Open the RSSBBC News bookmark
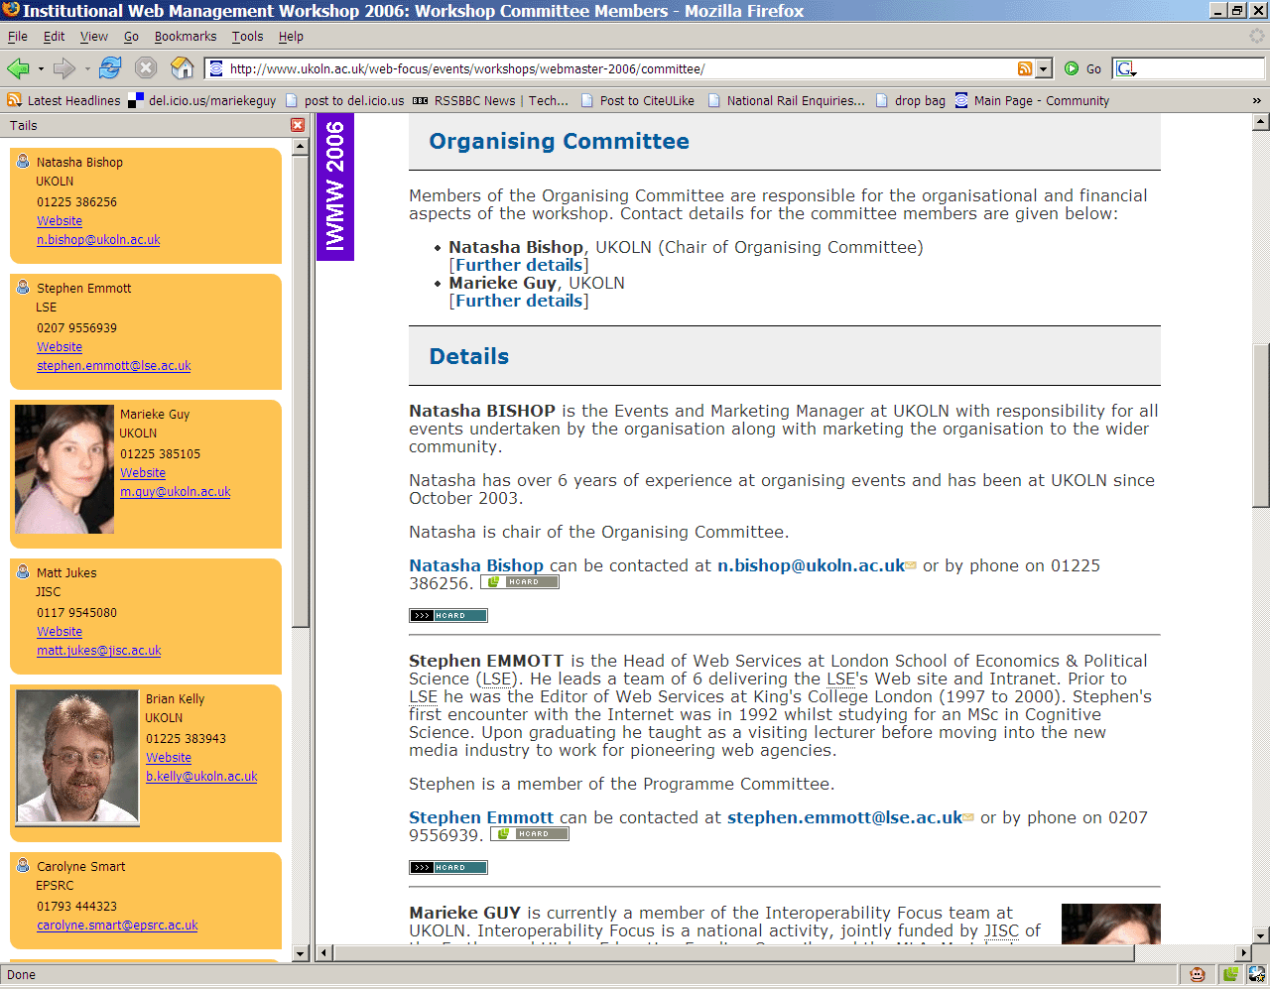Viewport: 1270px width, 989px height. pyautogui.click(x=490, y=100)
